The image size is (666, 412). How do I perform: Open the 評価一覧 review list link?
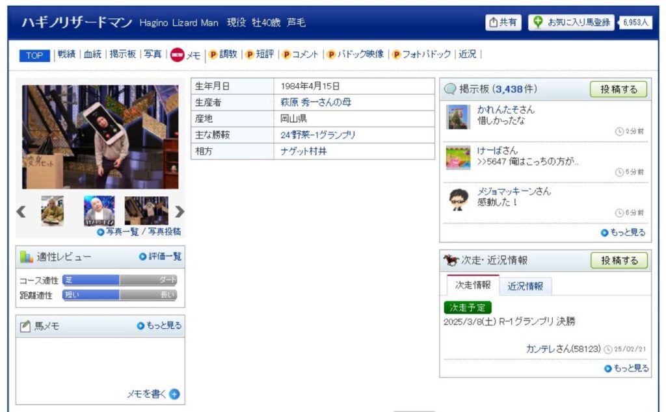click(x=161, y=257)
